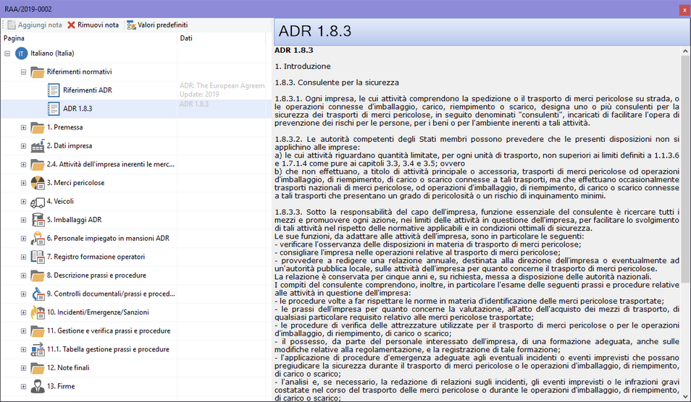Click the Registro formazione operatori icon

click(x=38, y=257)
